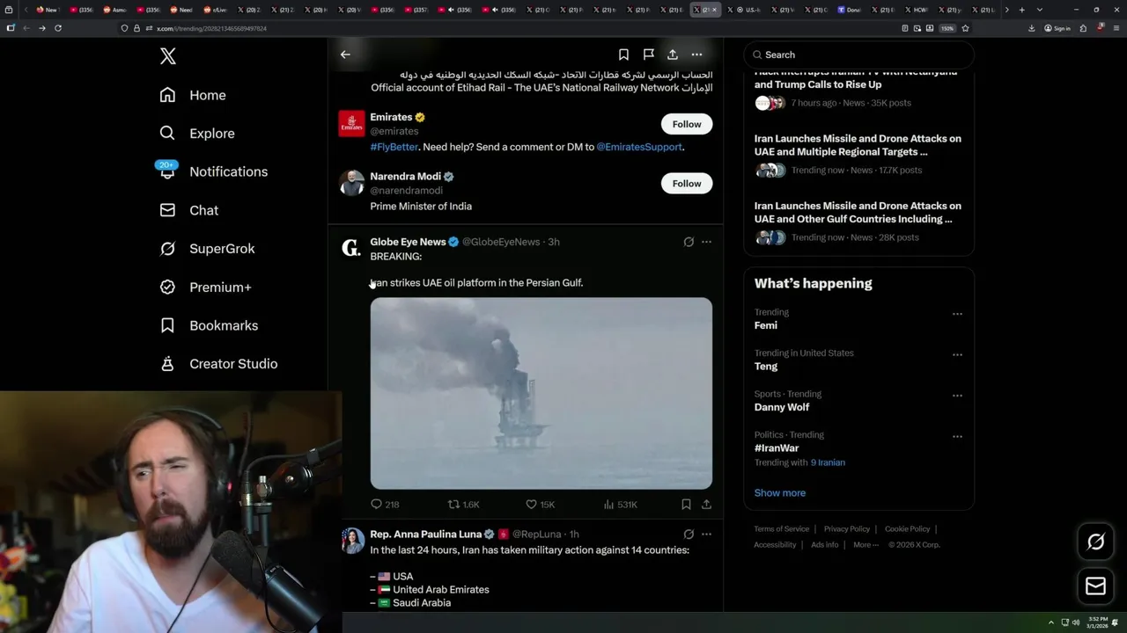The width and height of the screenshot is (1127, 633).
Task: Open the floating messages button
Action: tap(1096, 586)
